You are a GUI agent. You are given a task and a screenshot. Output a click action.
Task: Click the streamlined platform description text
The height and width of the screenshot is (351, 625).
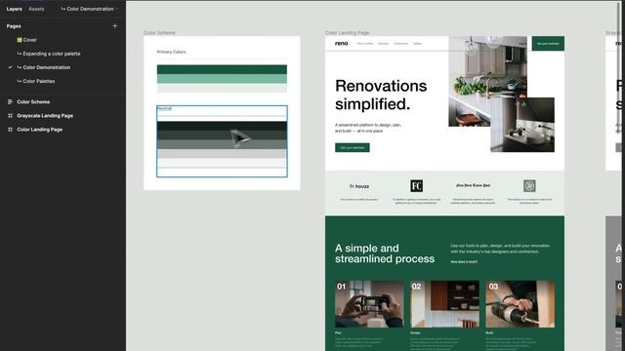click(368, 128)
